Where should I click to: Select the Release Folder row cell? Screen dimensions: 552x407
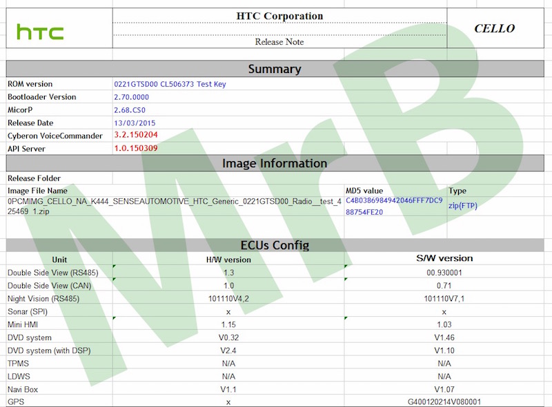point(30,178)
